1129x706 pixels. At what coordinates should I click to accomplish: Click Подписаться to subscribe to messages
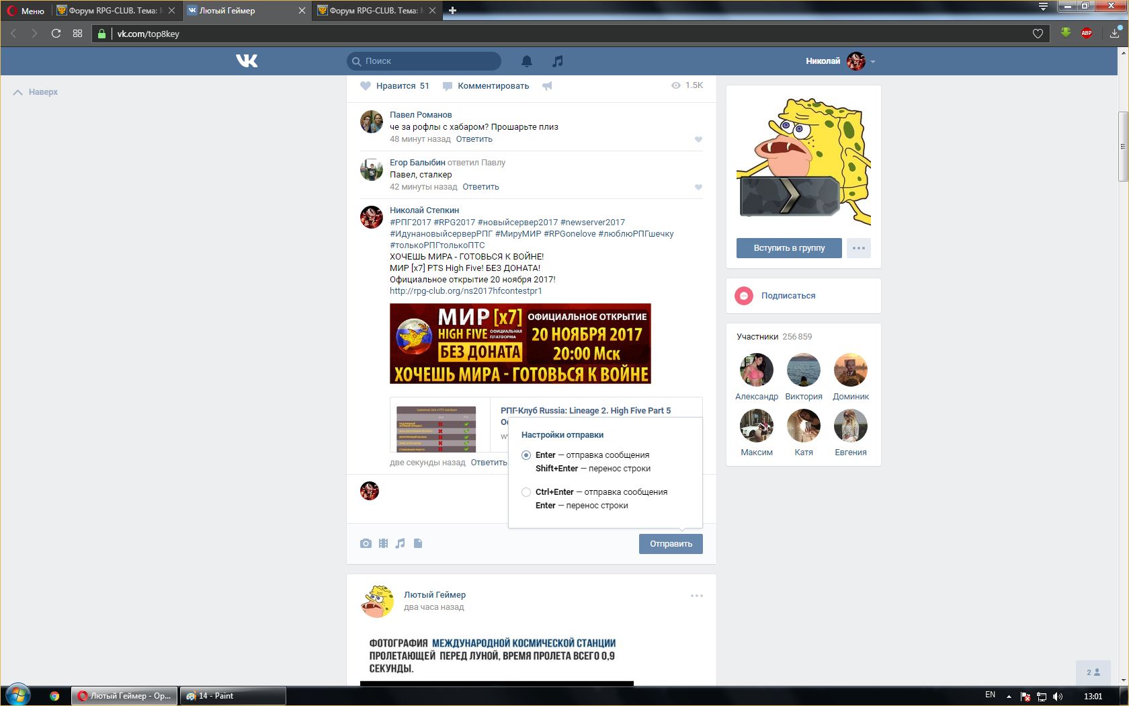pos(788,296)
